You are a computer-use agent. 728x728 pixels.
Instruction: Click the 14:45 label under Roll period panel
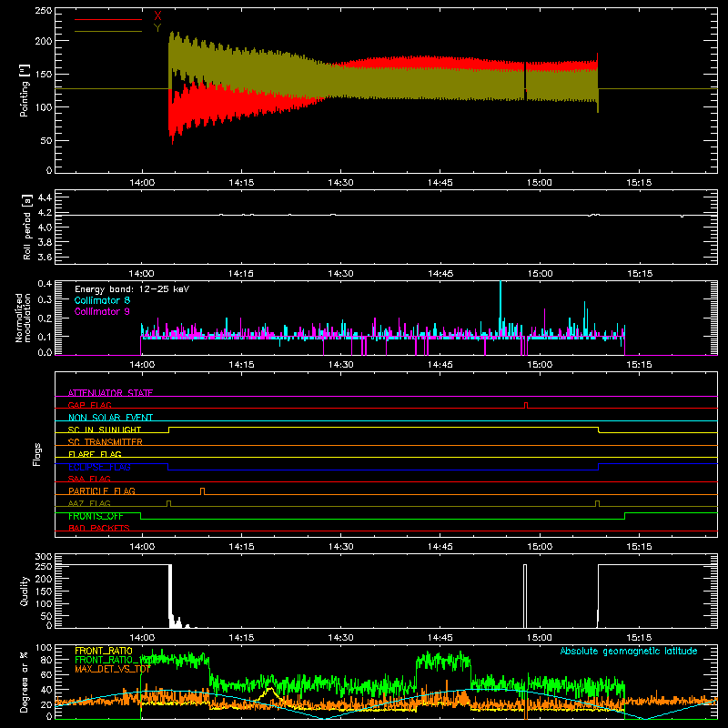click(x=440, y=274)
